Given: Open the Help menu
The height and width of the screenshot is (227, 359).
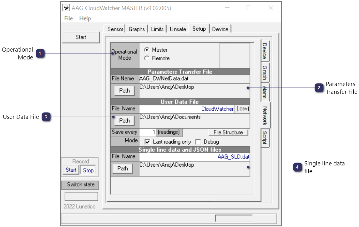Looking at the screenshot, I should 85,18.
